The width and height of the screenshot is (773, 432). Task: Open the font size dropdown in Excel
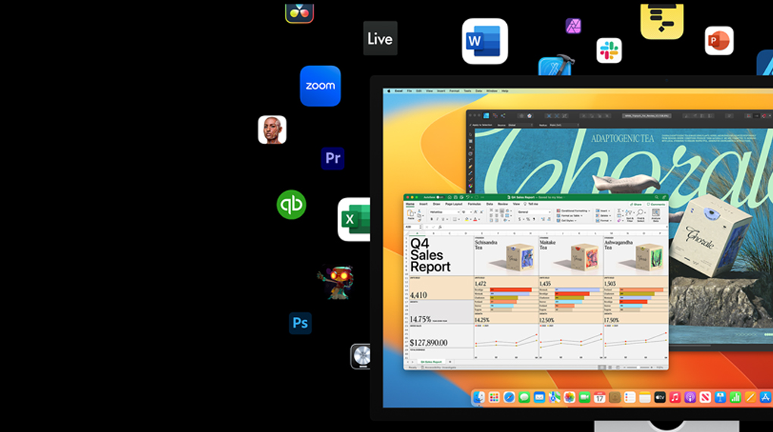[x=467, y=212]
